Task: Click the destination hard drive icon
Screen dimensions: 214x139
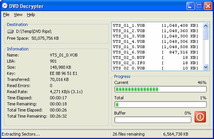Action: (10, 32)
